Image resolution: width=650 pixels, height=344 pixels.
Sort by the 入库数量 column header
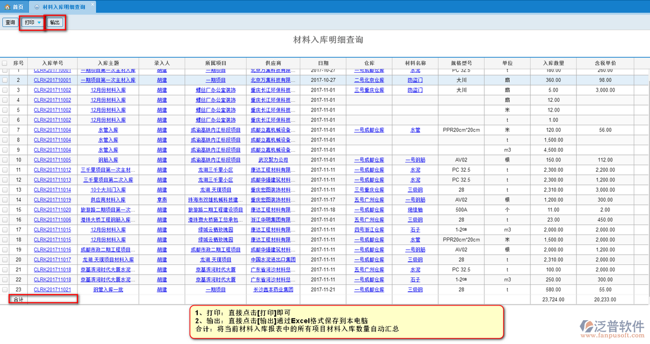[553, 63]
